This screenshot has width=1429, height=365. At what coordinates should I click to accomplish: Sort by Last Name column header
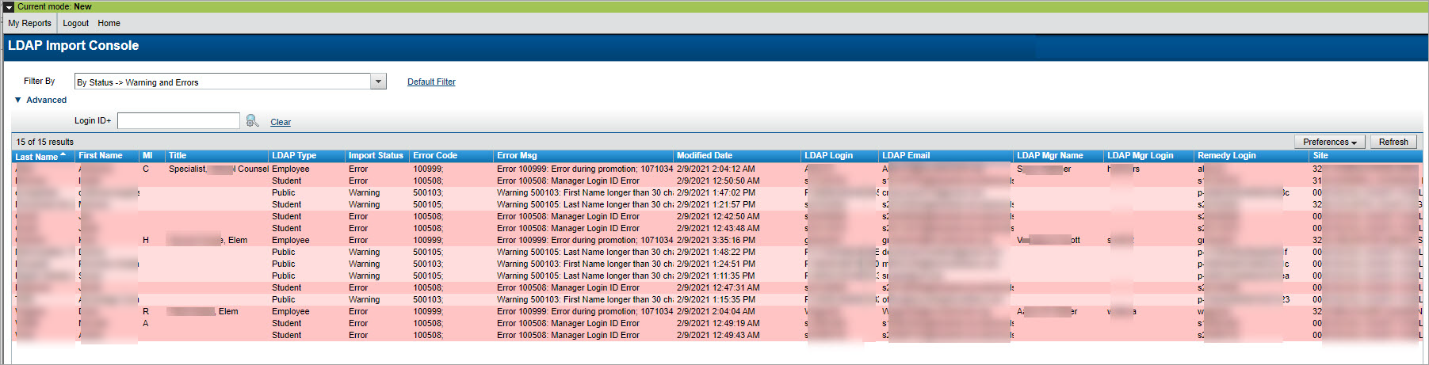(x=37, y=157)
